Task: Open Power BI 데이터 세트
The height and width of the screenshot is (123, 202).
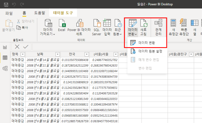Action: [x=79, y=27]
